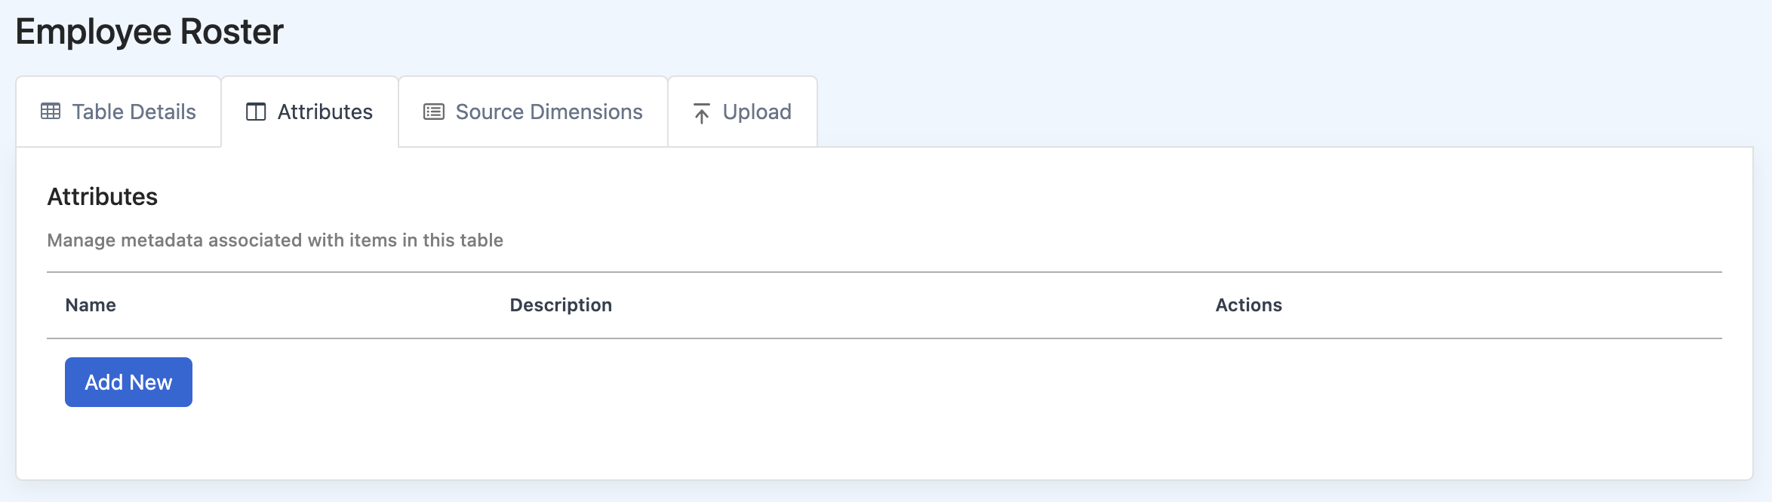
Task: Switch to the Table Details tab
Action: coord(118,112)
